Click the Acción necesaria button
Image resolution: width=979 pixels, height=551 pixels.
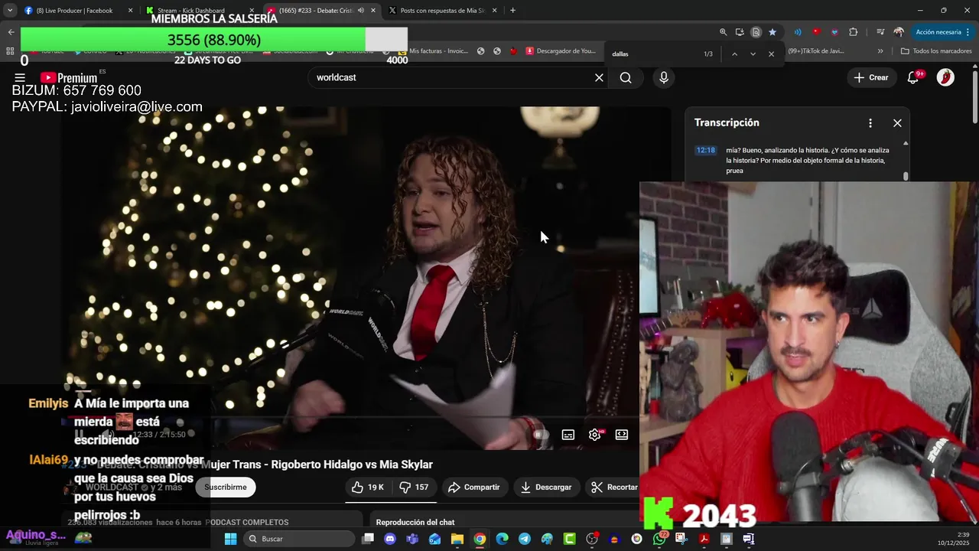[943, 32]
